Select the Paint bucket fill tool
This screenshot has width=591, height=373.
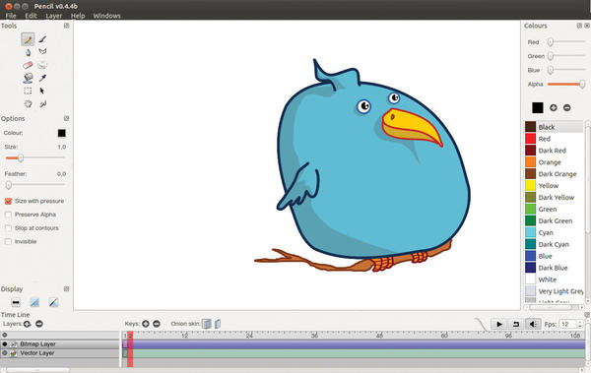(x=28, y=78)
